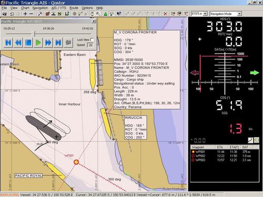Click the Waypoint column header

[x=203, y=147]
